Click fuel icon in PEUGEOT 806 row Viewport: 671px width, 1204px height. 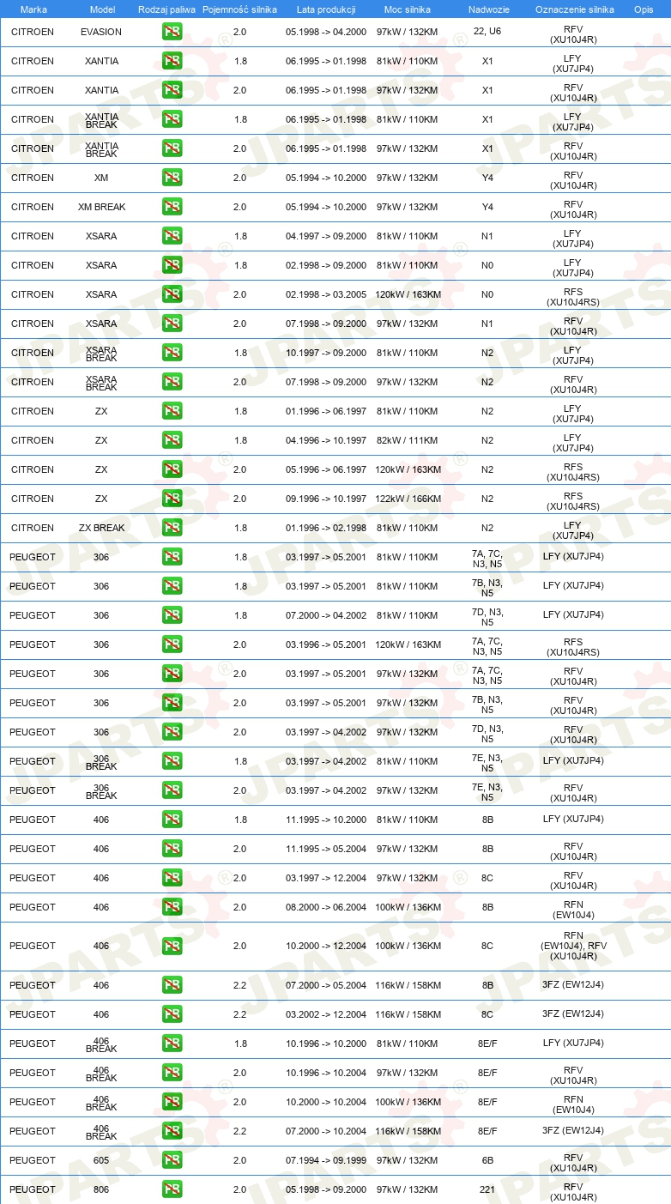[172, 1189]
